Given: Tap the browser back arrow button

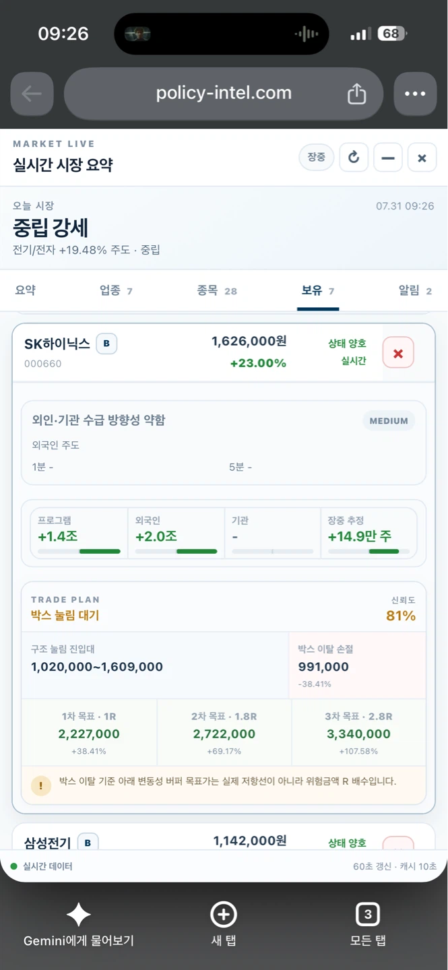Looking at the screenshot, I should [32, 94].
